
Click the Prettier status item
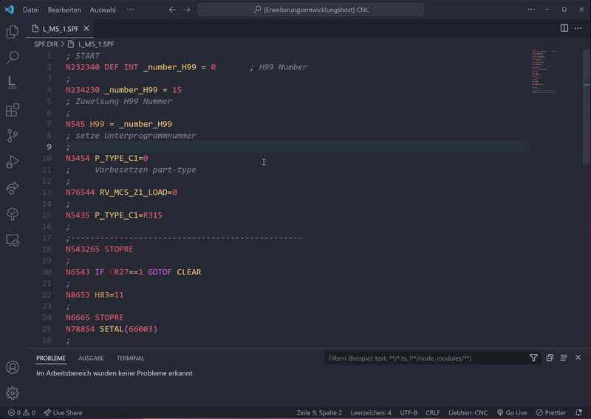pyautogui.click(x=551, y=412)
